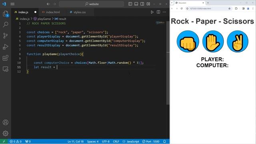Click the playGame function name in code
256x144 pixels.
pos(50,54)
